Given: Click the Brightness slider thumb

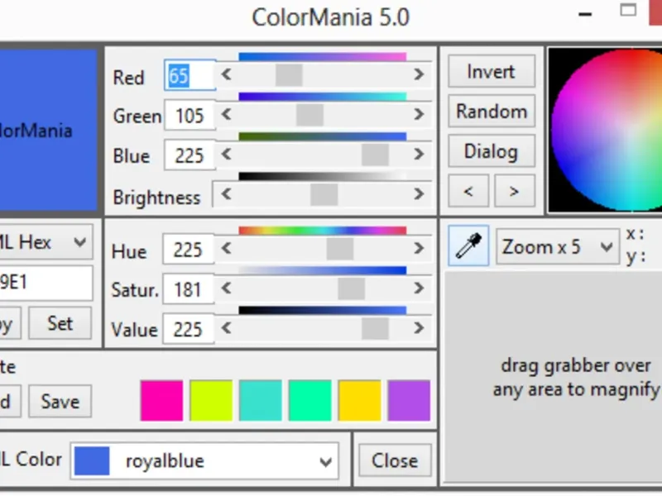Looking at the screenshot, I should pyautogui.click(x=324, y=194).
